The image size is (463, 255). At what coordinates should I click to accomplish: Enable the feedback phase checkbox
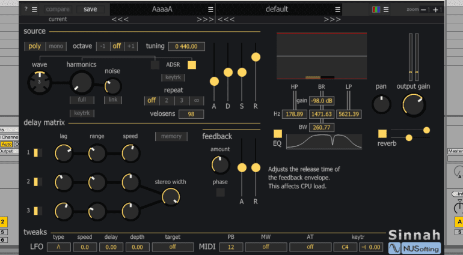[x=221, y=193]
